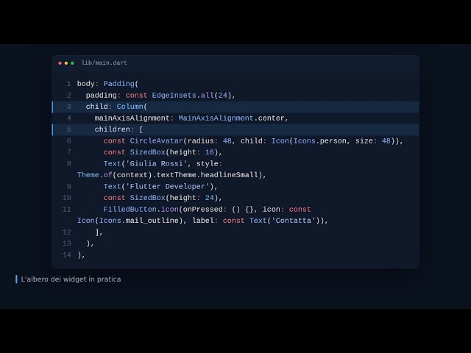471x353 pixels.
Task: Click the green maximize dot in code window
Action: coord(72,63)
